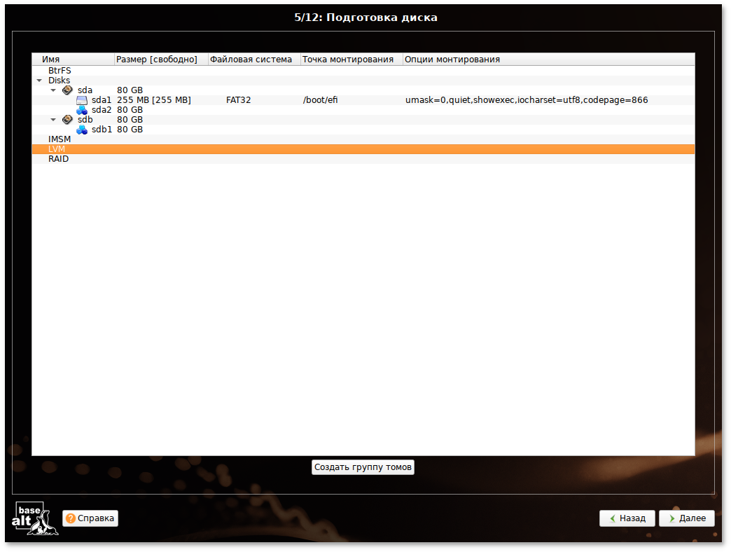Click the sda2 LVM partition icon
Screen dimensions: 731x552
click(x=82, y=110)
